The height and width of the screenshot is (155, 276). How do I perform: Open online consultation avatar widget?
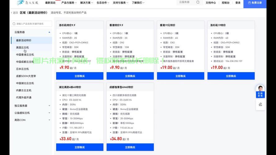point(260,91)
